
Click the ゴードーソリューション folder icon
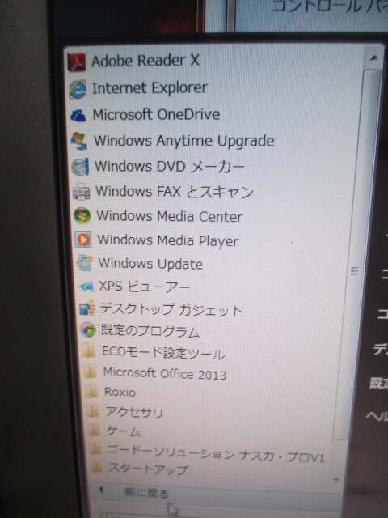coord(95,449)
